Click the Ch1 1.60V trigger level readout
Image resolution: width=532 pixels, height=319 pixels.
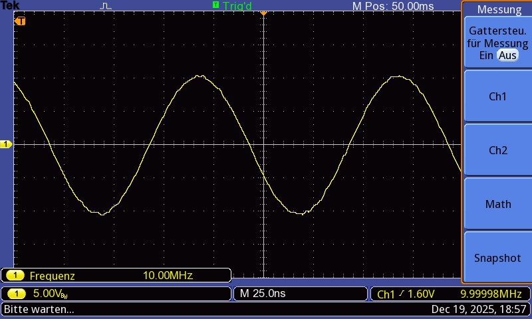pos(406,294)
